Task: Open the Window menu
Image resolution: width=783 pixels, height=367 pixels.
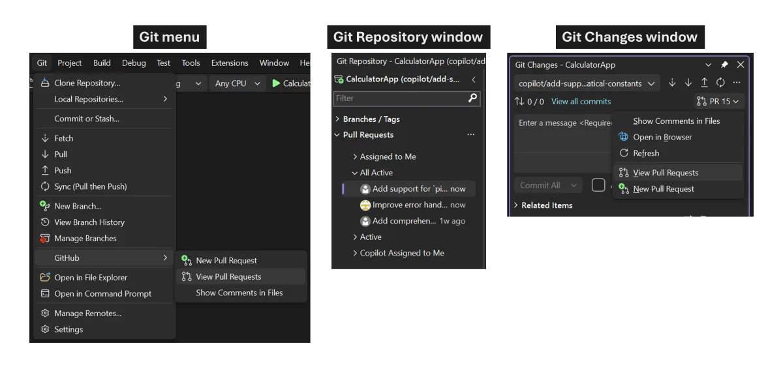Action: tap(274, 63)
